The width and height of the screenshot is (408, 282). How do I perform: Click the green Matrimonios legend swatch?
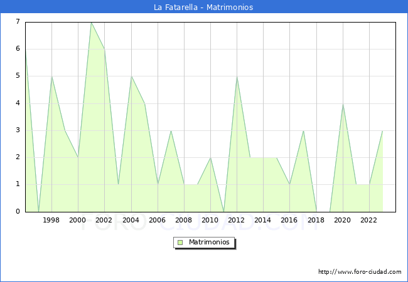click(180, 242)
